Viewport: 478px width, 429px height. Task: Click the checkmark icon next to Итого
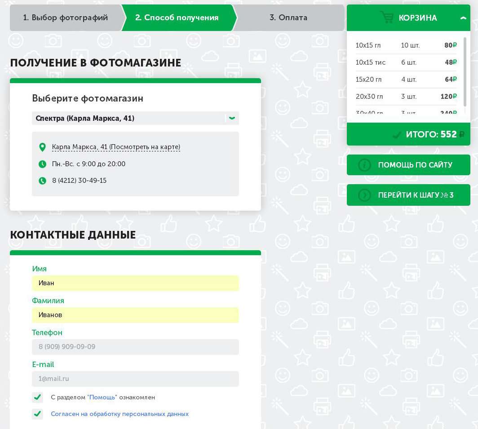[x=397, y=134]
